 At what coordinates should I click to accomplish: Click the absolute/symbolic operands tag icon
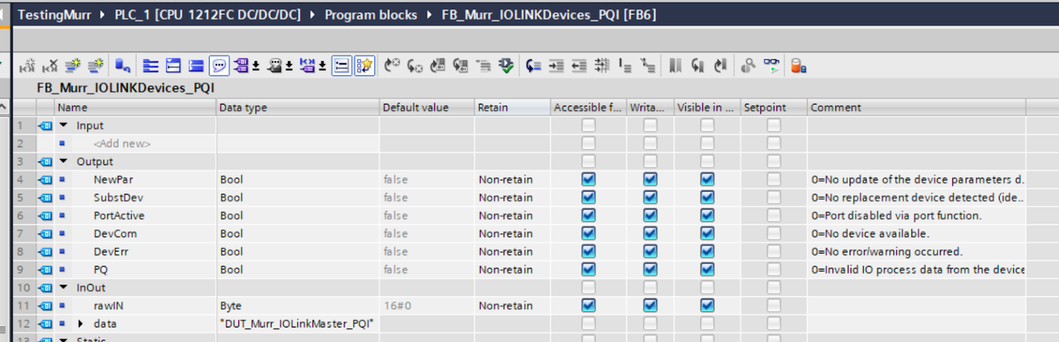pos(241,65)
